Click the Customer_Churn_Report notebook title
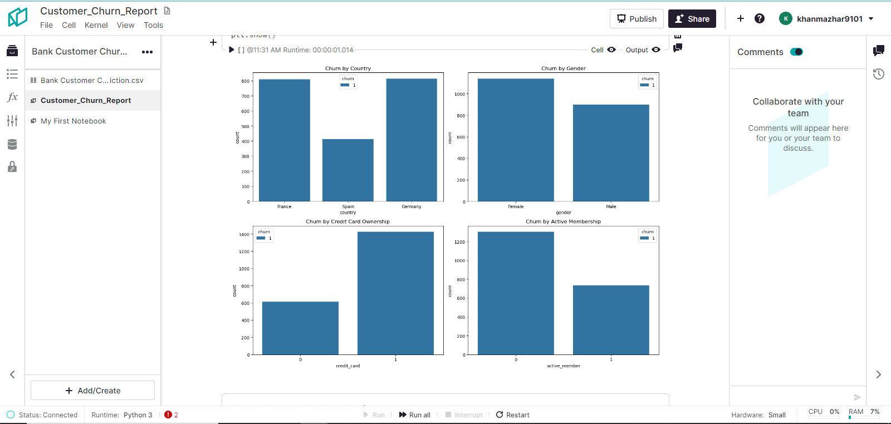This screenshot has height=424, width=891. point(99,11)
